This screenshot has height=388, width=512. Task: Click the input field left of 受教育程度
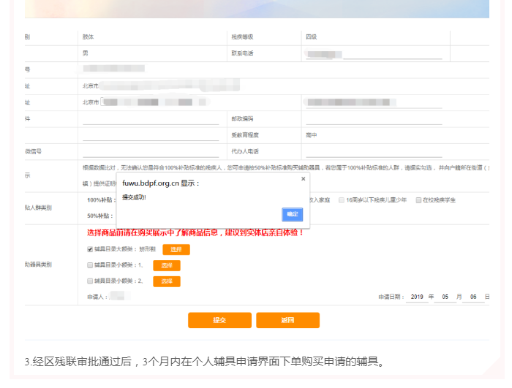click(151, 134)
